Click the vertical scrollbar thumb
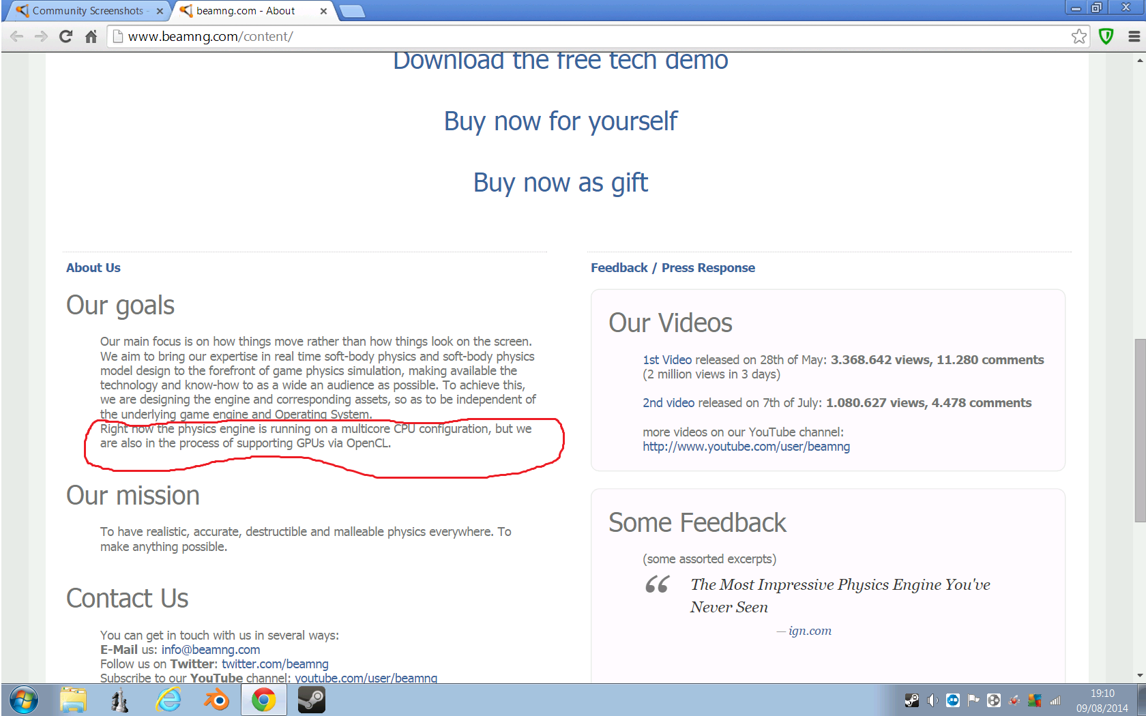Viewport: 1146px width, 716px height. (1140, 431)
